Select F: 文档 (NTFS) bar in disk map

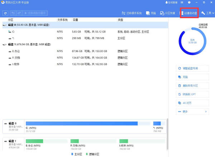click(94, 141)
